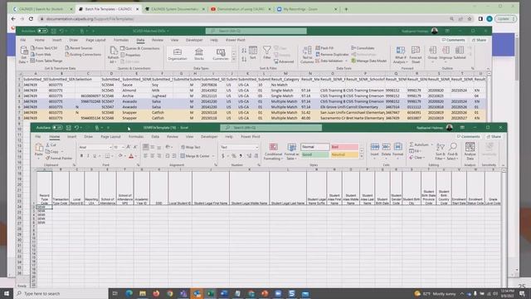The image size is (531, 299).
Task: Click the Stocks data type icon
Action: click(199, 54)
